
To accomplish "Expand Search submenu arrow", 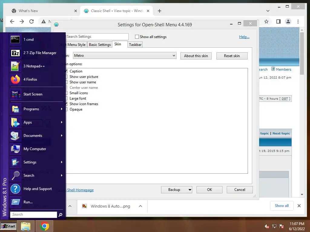I will (x=62, y=176).
